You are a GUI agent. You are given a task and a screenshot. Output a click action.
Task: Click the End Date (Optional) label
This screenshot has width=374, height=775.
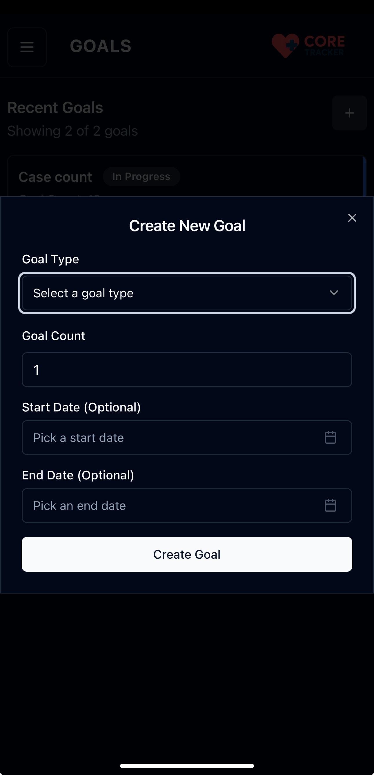(78, 475)
